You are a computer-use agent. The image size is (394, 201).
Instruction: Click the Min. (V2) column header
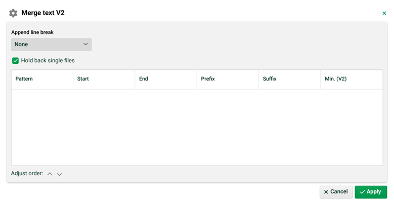pos(352,79)
